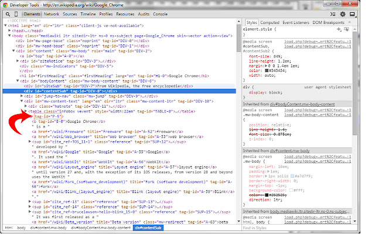Viewport: 375px width, 234px height.
Task: Switch to the Elements tab
Action: (32, 14)
